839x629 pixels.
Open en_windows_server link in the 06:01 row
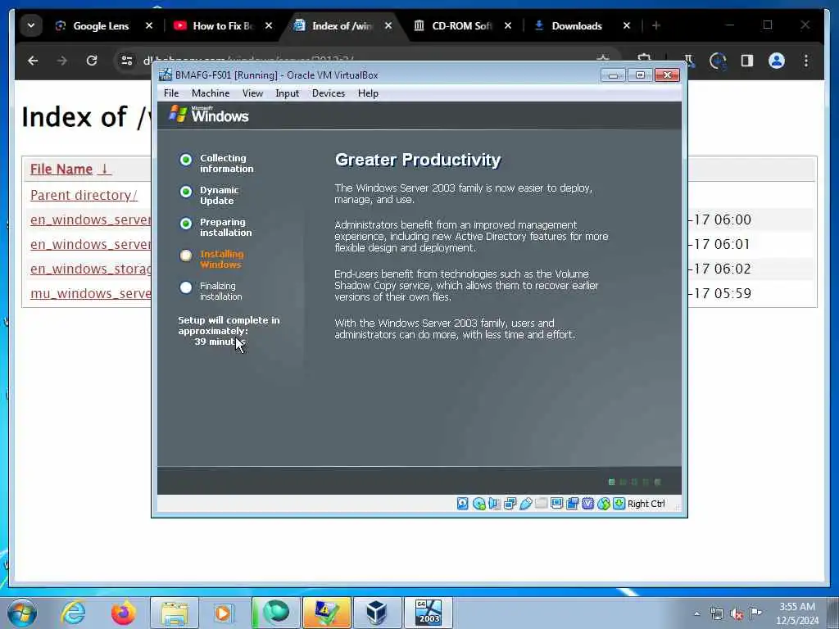pyautogui.click(x=90, y=244)
